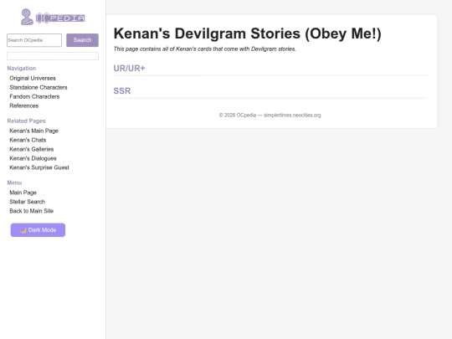The image size is (452, 339).
Task: Click the Related Pages sidebar heading
Action: click(x=26, y=121)
